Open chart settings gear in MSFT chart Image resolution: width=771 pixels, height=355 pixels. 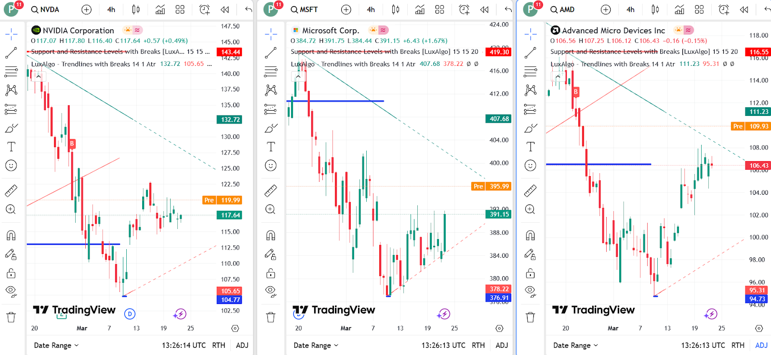[x=499, y=328]
